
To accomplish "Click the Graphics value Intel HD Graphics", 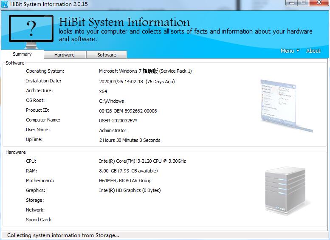I will [x=130, y=191].
